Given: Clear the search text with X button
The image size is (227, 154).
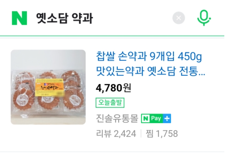Looking at the screenshot, I should point(179,18).
